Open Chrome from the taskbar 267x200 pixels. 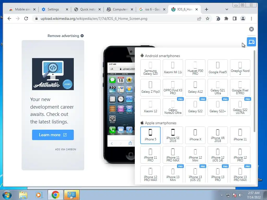pos(55,195)
